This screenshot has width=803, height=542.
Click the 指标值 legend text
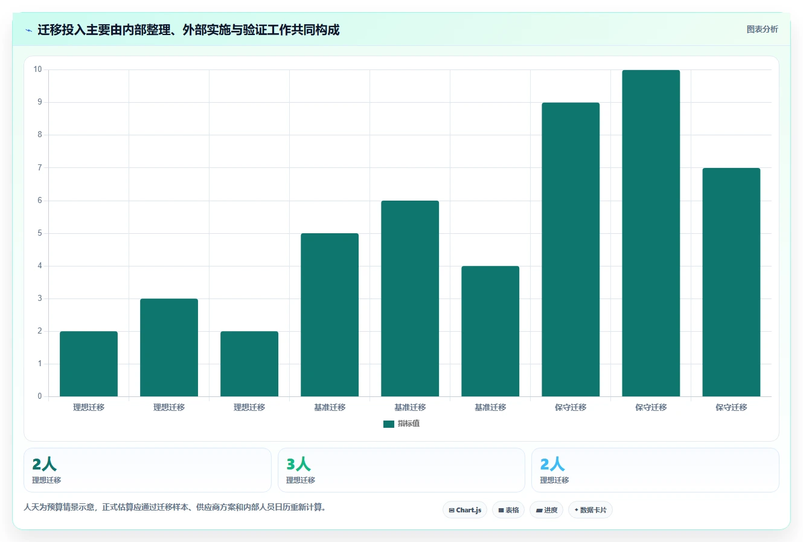(x=409, y=424)
